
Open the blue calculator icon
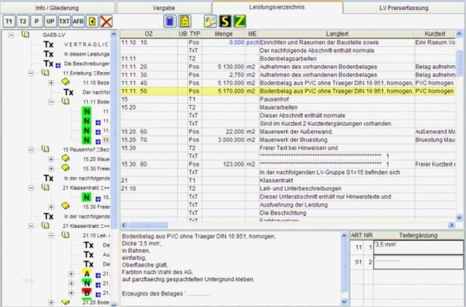coord(170,22)
